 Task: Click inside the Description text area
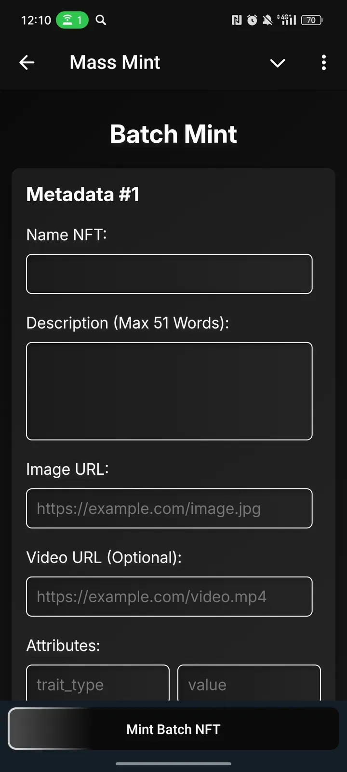tap(169, 391)
